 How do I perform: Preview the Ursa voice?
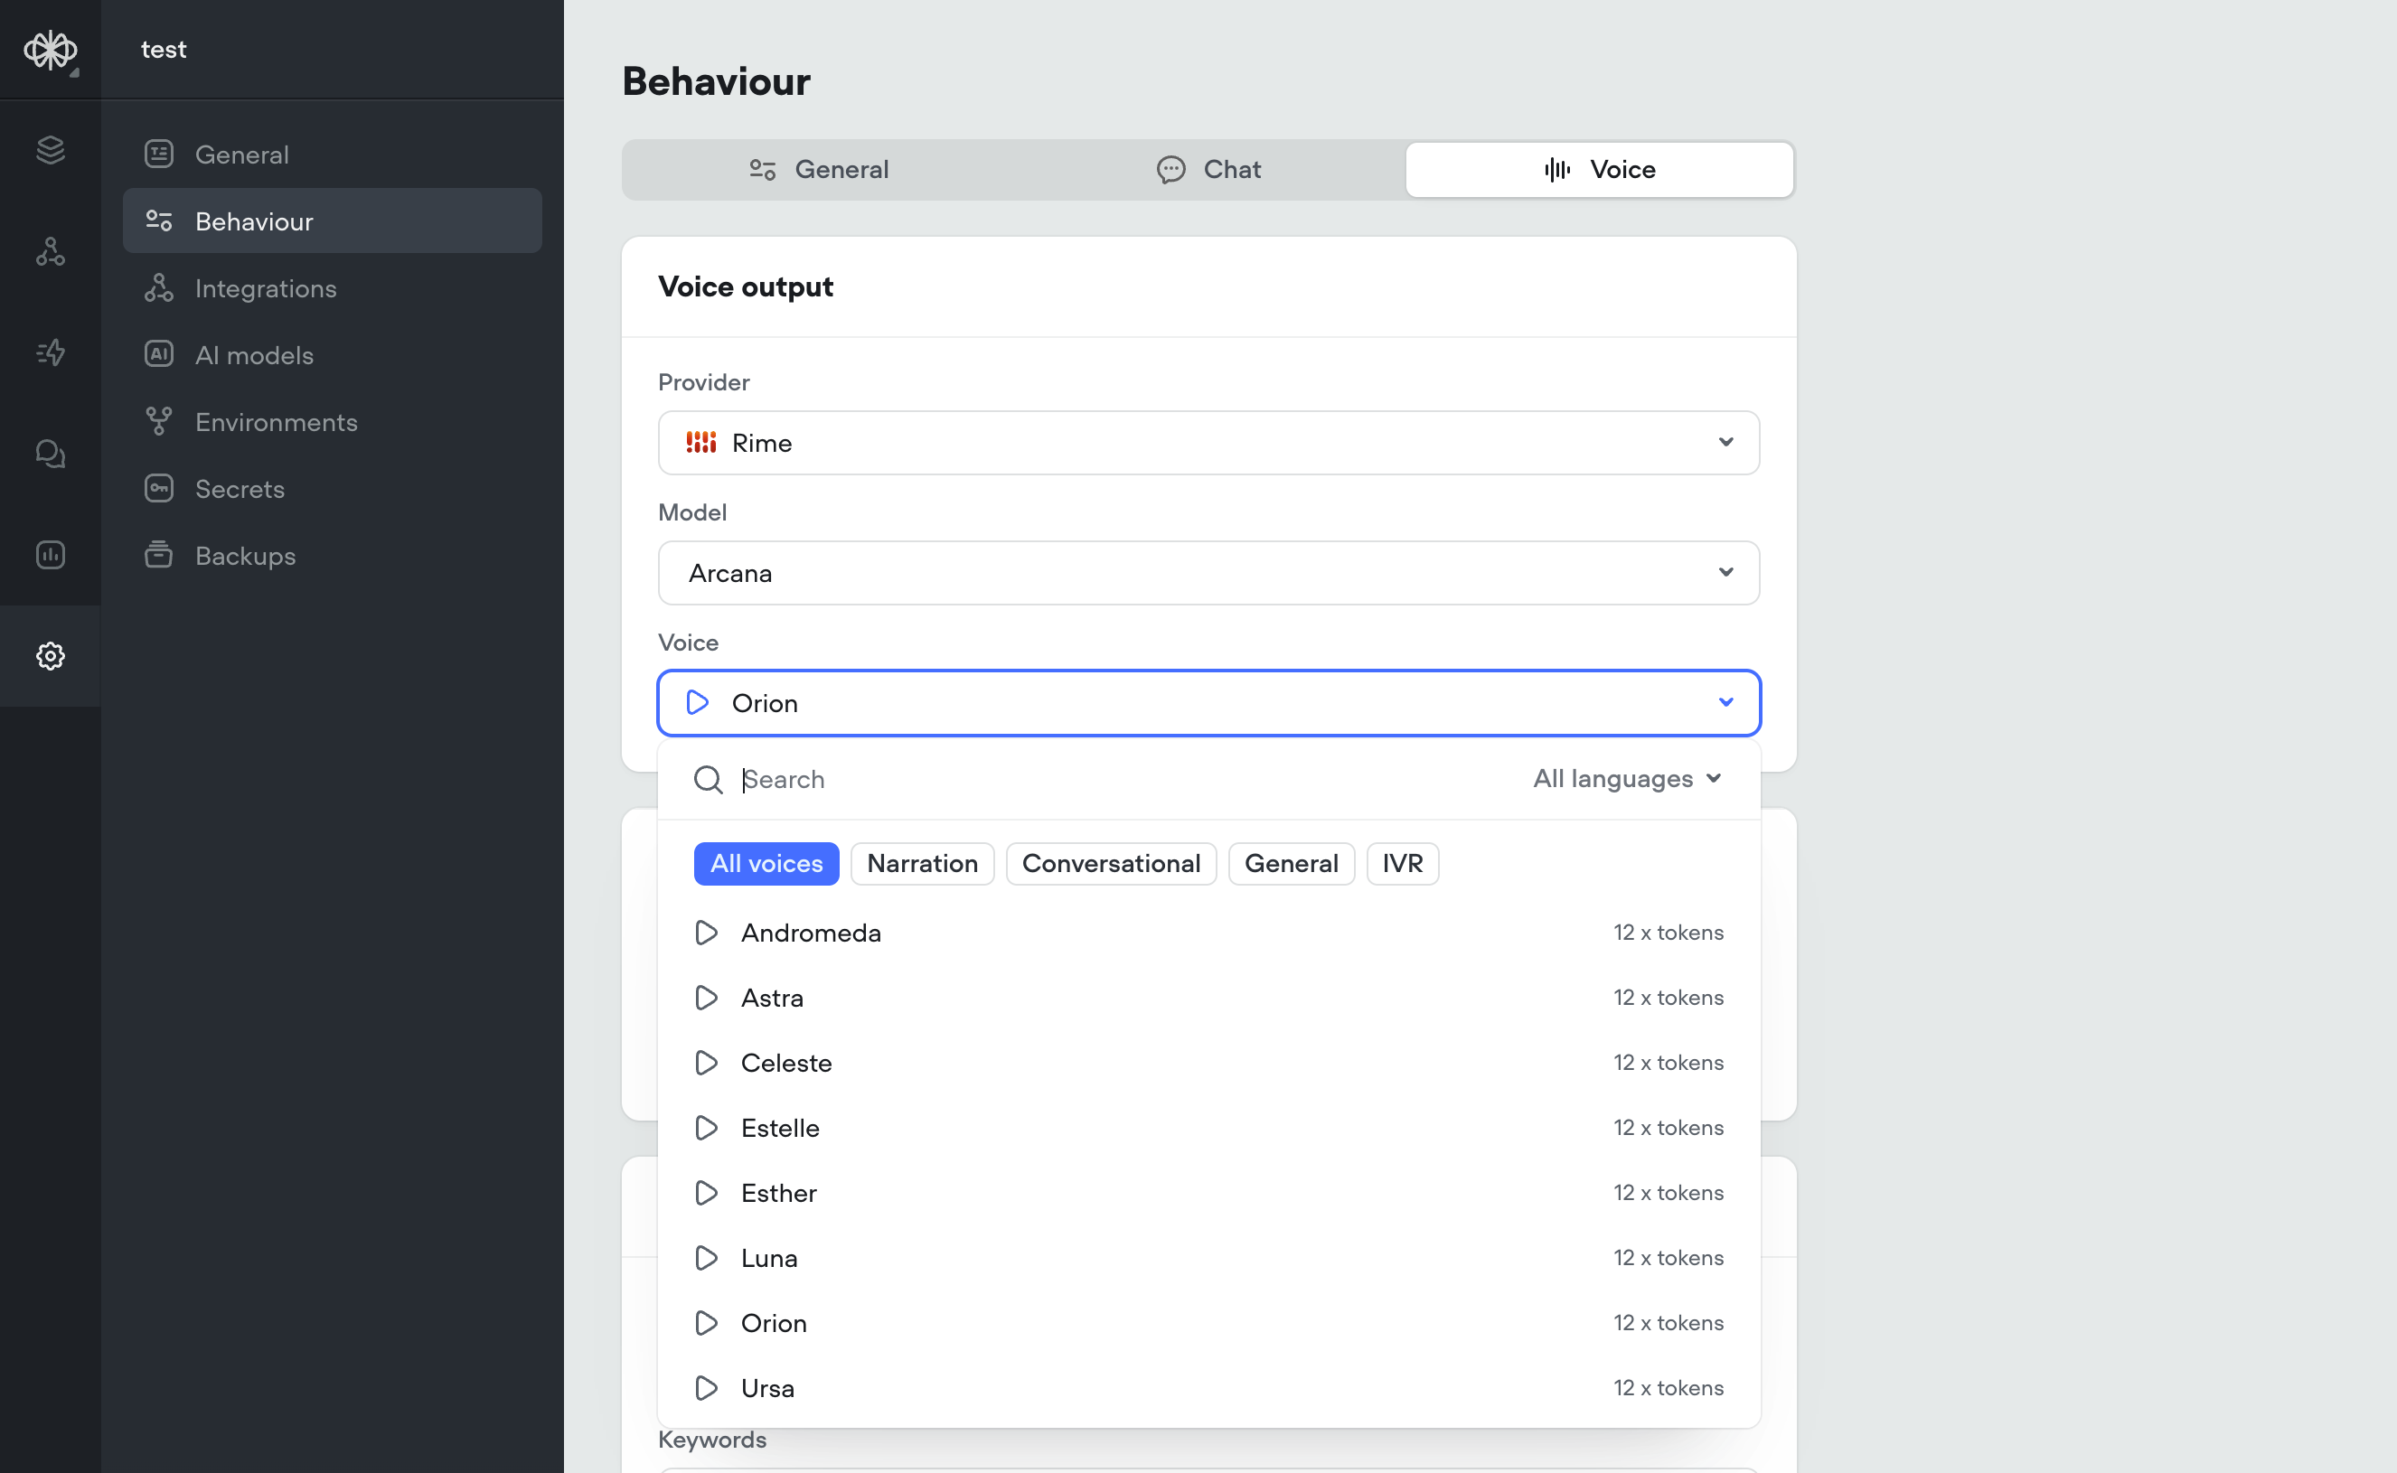pos(706,1388)
